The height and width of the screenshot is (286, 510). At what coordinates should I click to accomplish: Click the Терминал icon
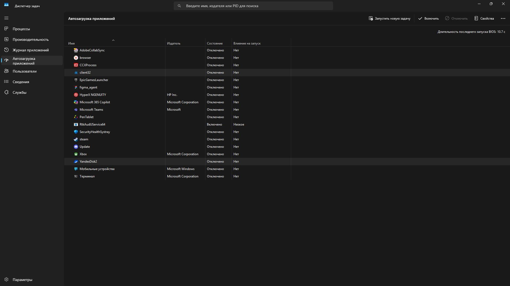(76, 176)
